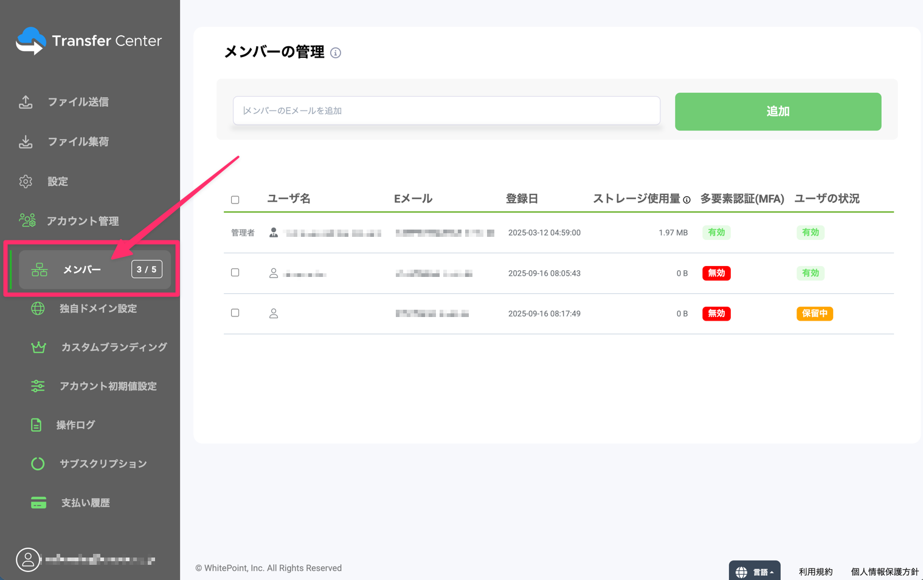The image size is (923, 580).
Task: Click the 操作ログ document icon
Action: click(38, 425)
